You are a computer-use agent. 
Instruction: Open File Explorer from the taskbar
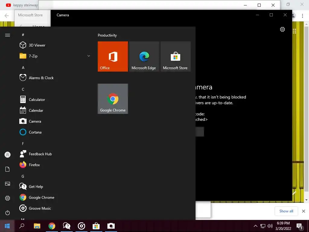[37, 226]
